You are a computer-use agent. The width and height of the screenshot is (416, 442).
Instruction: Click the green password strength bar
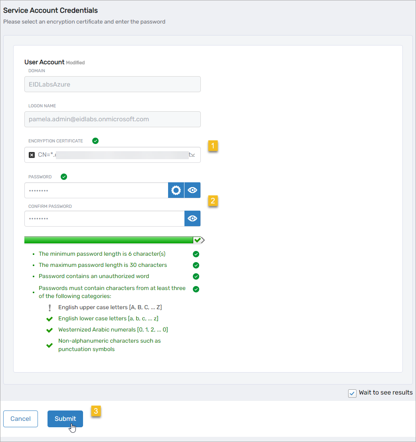tap(110, 240)
